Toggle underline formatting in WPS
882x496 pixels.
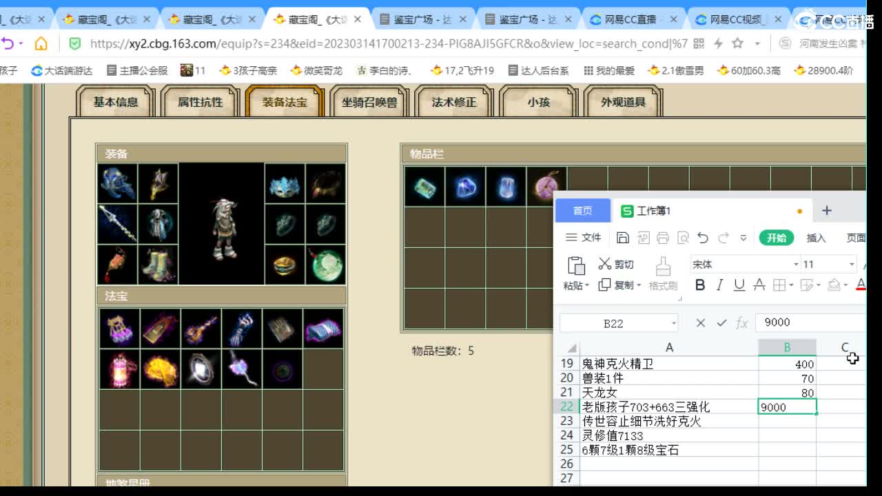coord(739,285)
